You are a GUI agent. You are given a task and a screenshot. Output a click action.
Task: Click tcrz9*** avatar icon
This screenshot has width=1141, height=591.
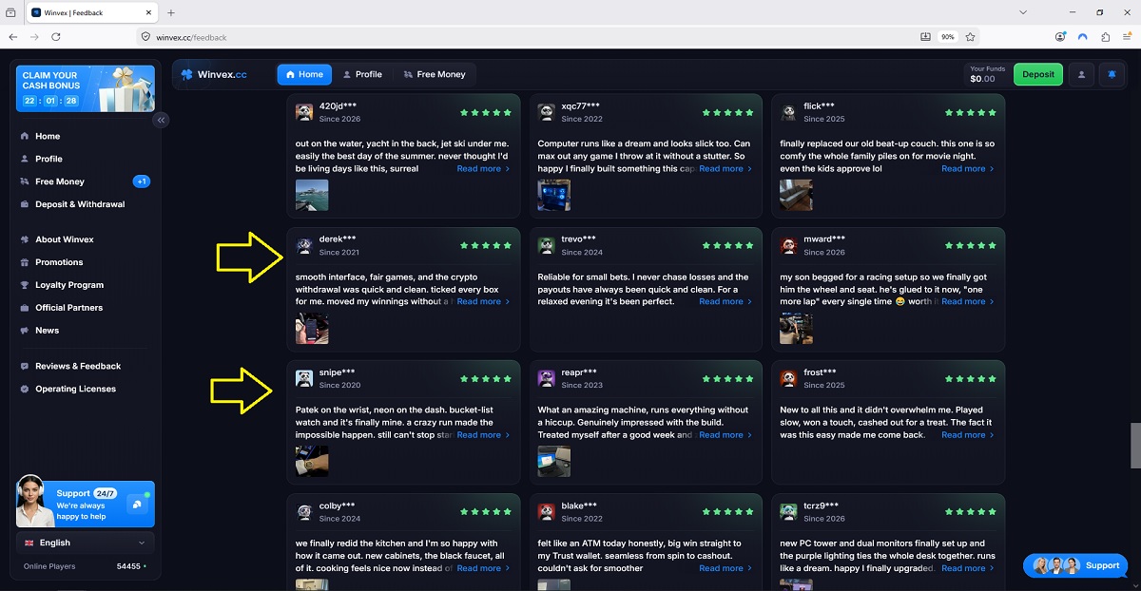coord(789,512)
